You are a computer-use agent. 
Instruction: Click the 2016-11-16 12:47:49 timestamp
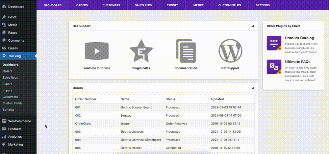[226, 148]
